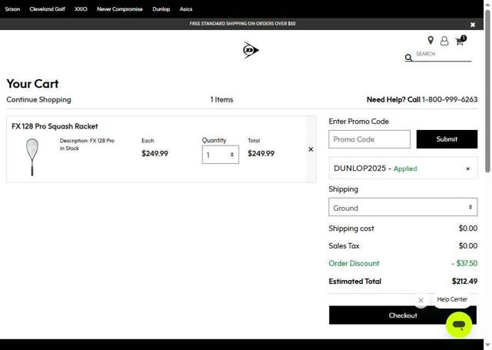492x350 pixels.
Task: Submit the promo code
Action: pos(447,139)
